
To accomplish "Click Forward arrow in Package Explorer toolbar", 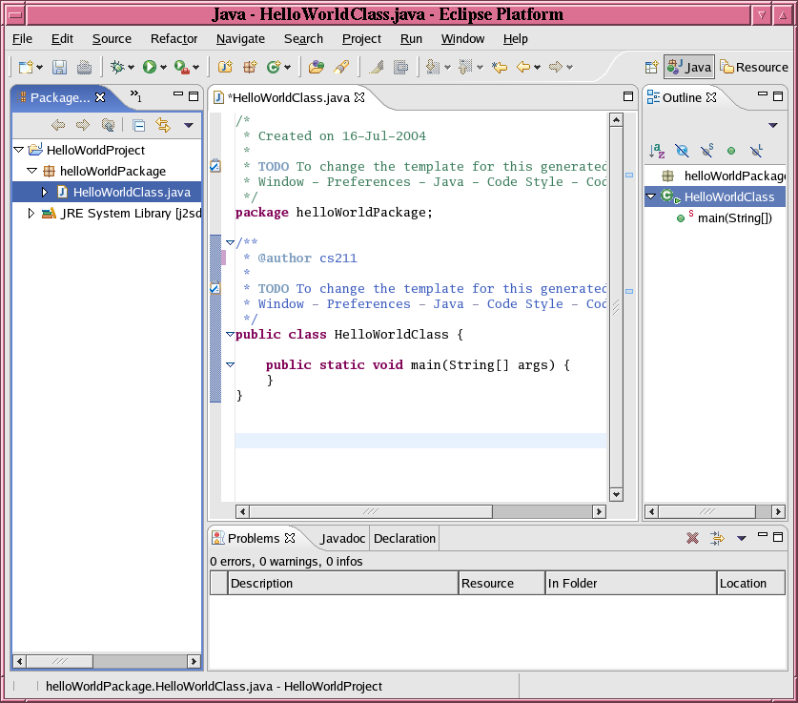I will point(82,125).
